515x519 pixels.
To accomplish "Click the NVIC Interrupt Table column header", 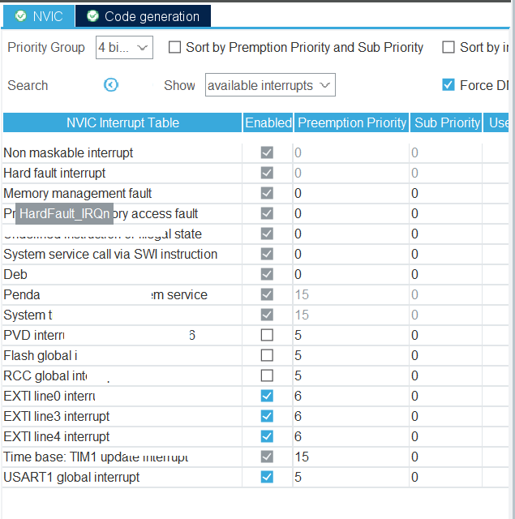I will click(x=122, y=122).
